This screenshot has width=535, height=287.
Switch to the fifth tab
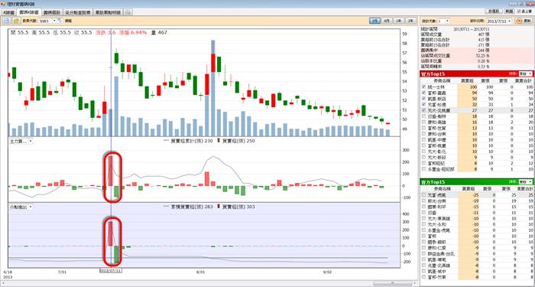coord(109,12)
